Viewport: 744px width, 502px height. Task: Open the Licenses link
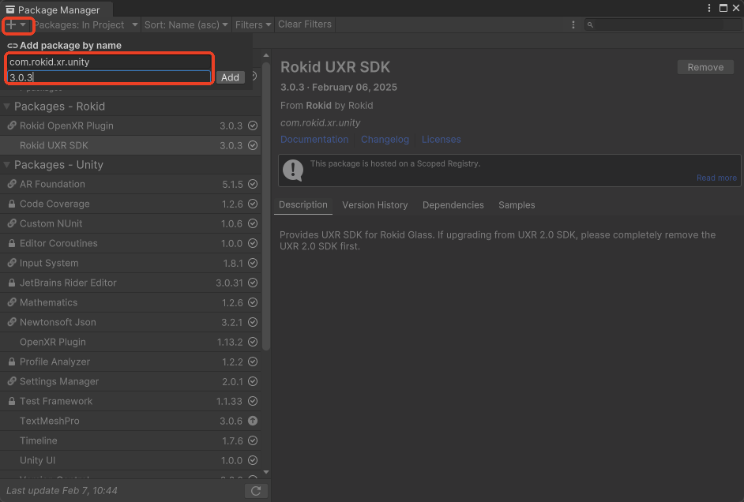pyautogui.click(x=442, y=140)
